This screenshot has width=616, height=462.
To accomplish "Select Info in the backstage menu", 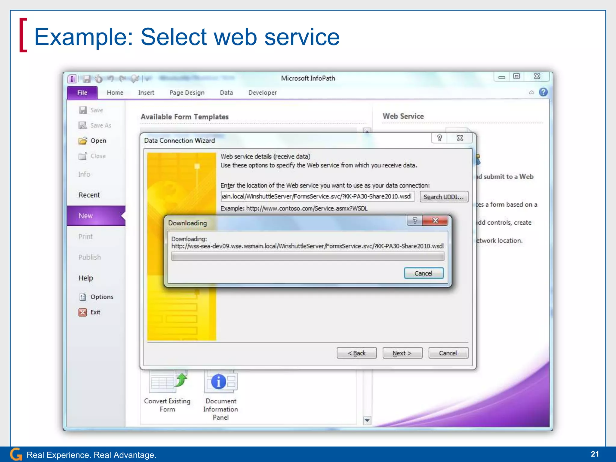I will click(x=84, y=174).
